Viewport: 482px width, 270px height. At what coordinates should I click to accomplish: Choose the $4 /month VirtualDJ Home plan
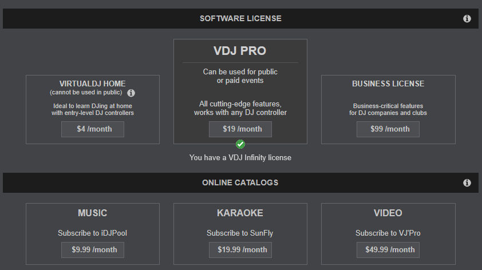tap(93, 129)
